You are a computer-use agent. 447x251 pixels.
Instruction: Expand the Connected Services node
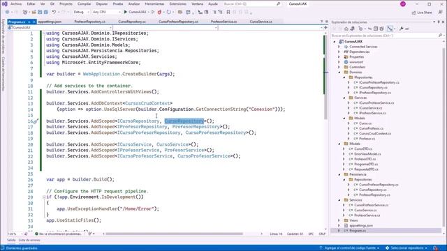[339, 47]
